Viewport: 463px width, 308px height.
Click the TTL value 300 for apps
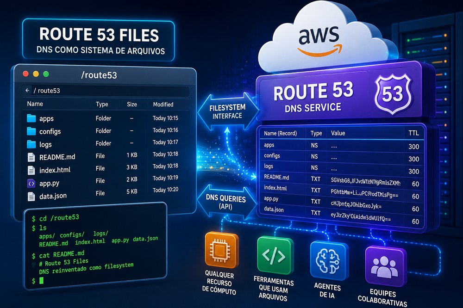click(413, 147)
